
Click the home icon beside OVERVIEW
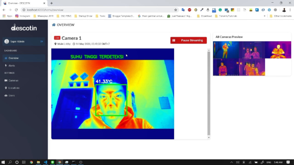[54, 25]
